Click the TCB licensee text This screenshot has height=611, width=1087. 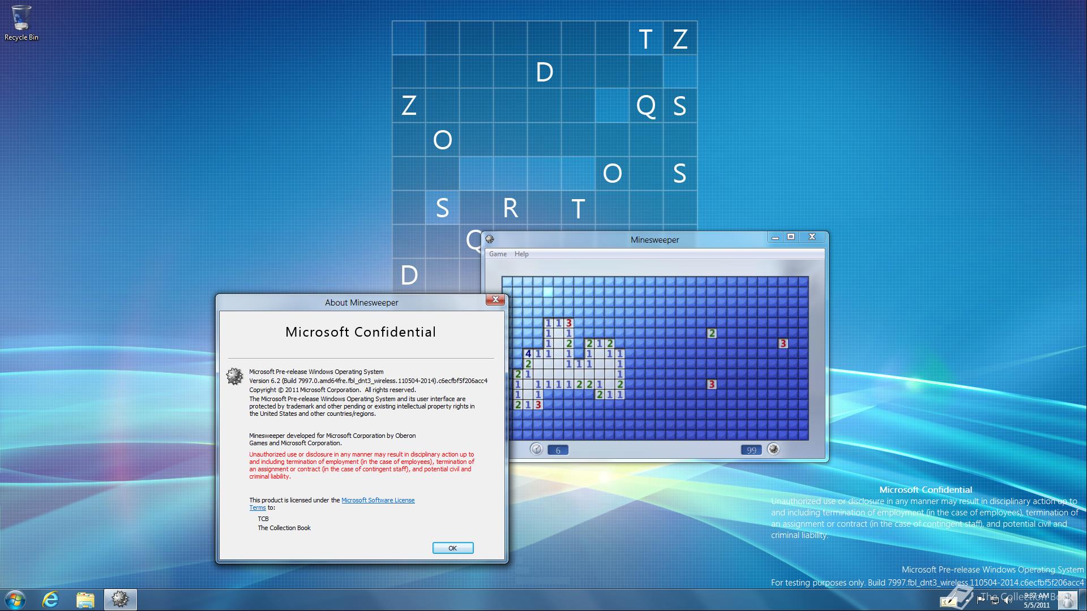(263, 519)
